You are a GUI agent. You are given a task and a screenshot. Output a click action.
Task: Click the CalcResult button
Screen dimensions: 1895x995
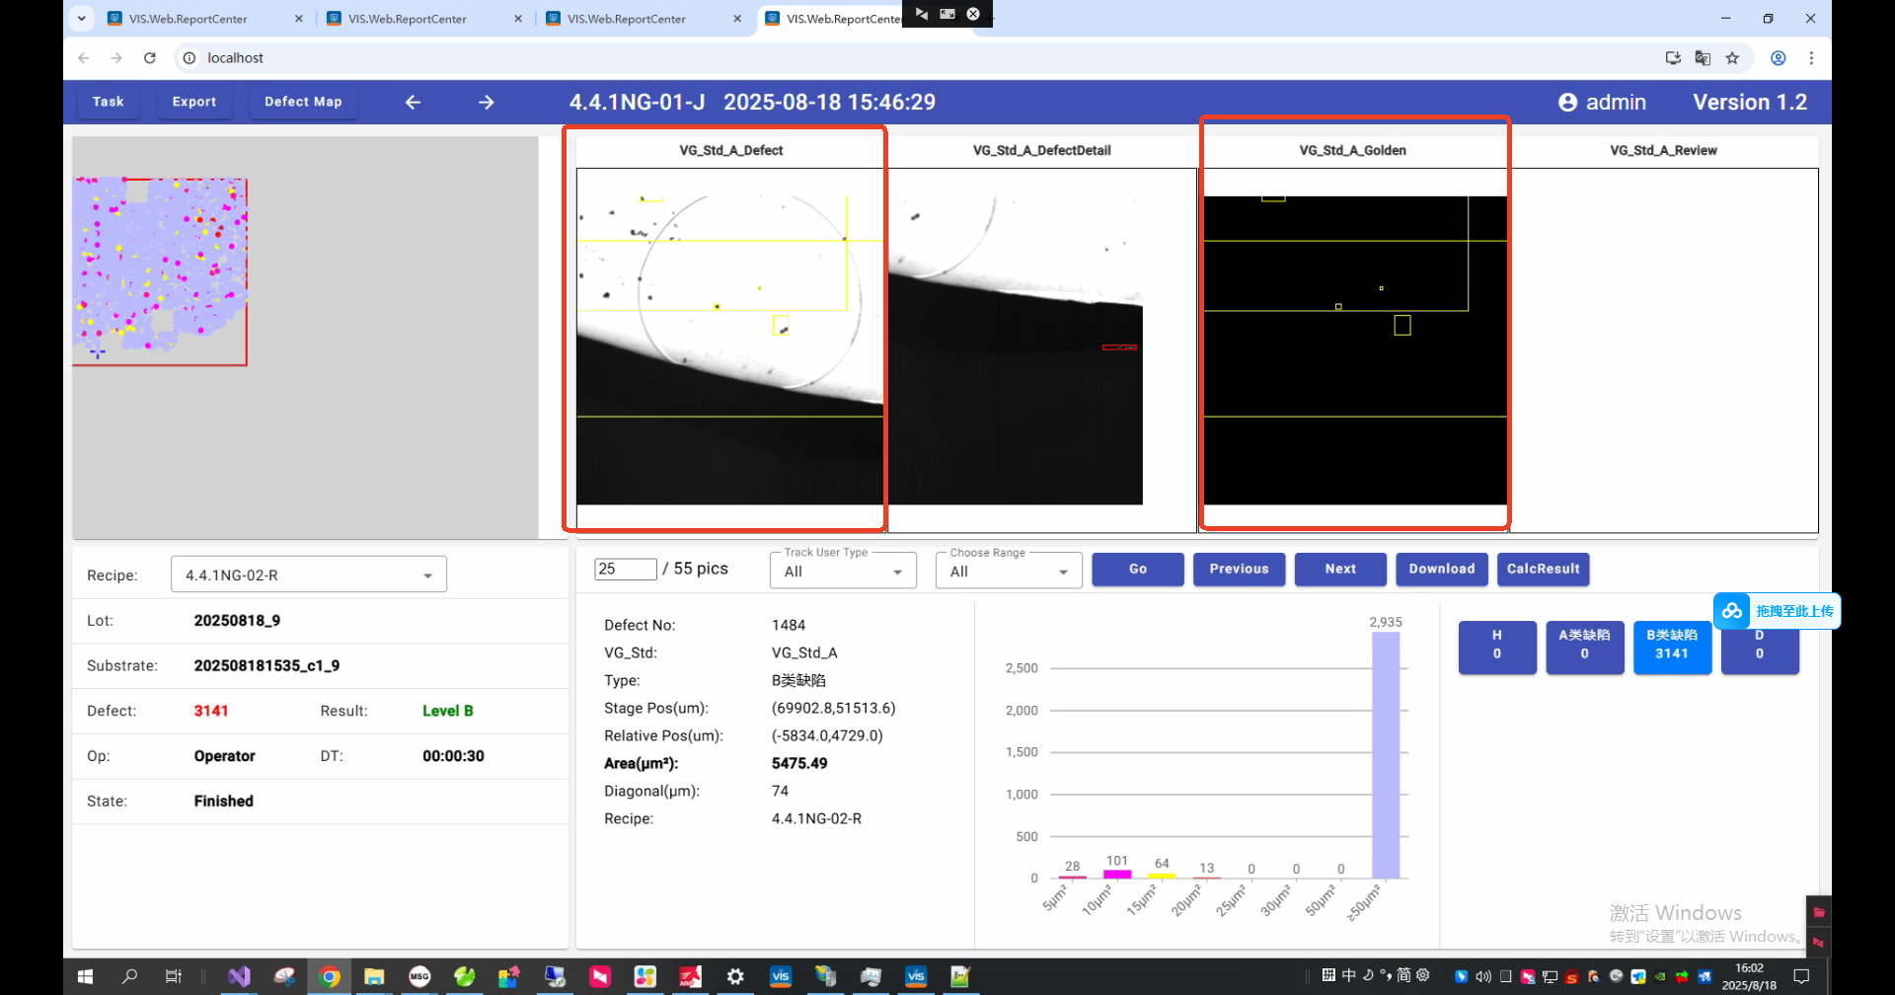point(1543,569)
